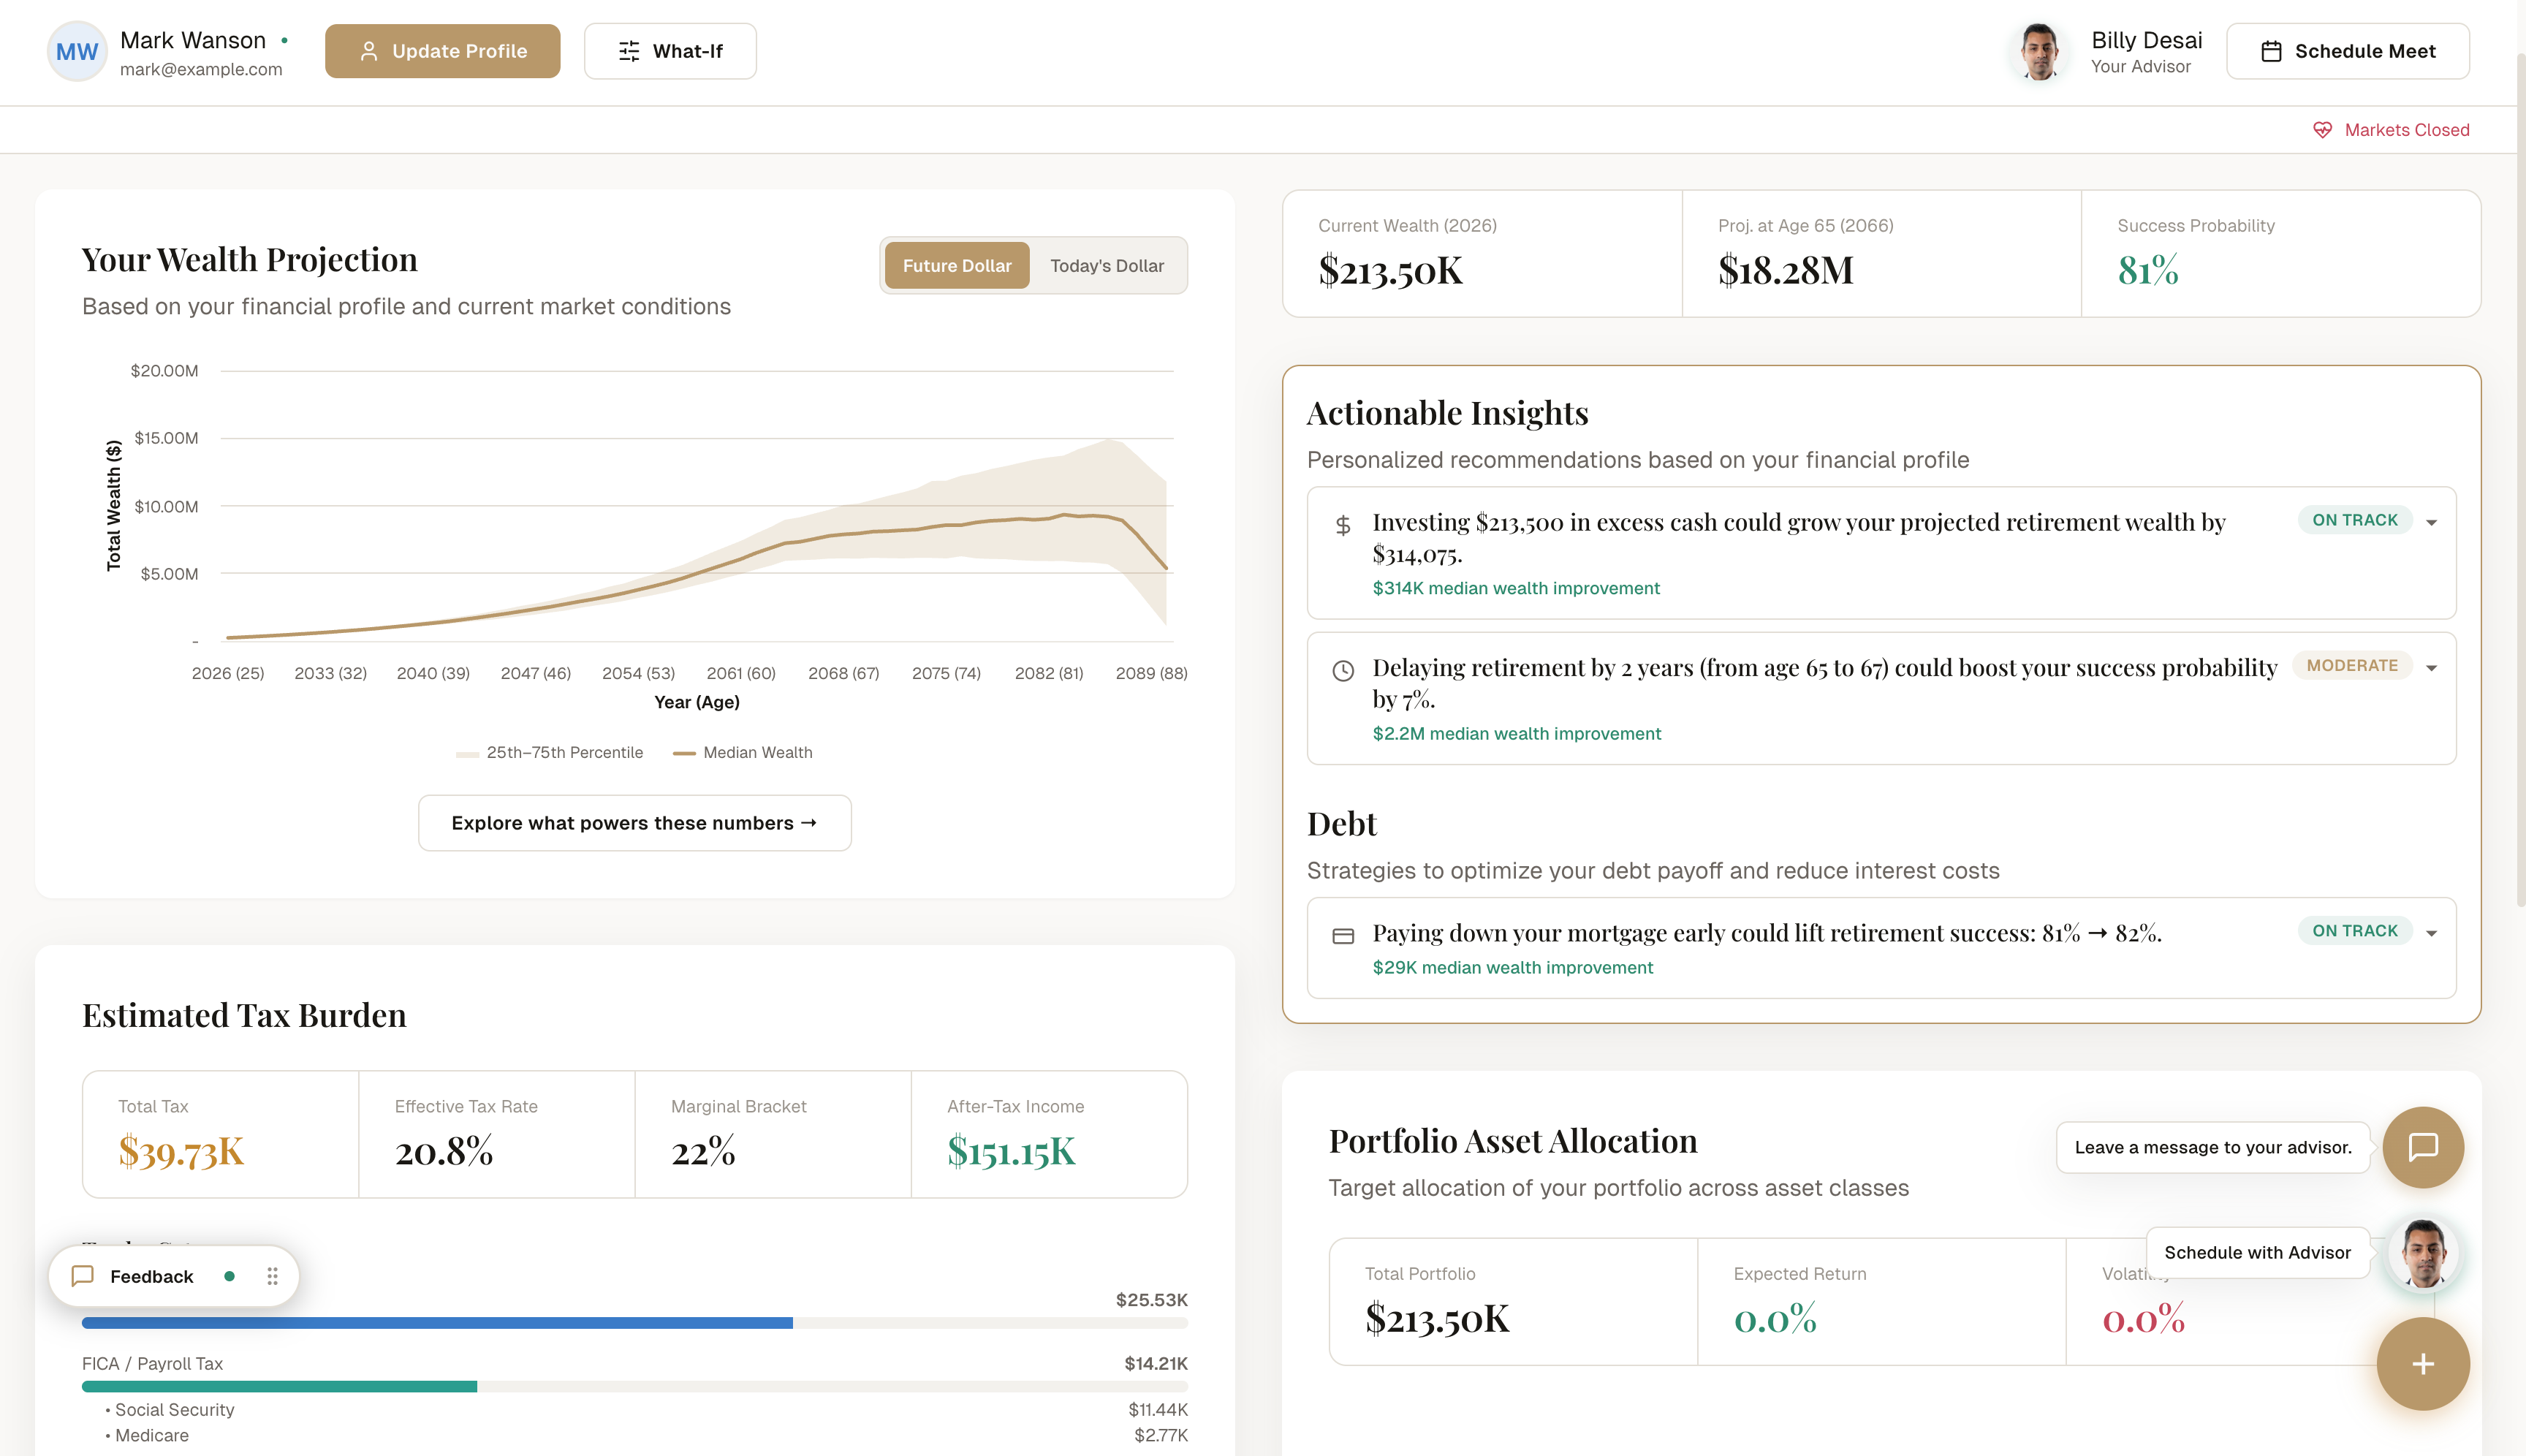Open the What-If scenarios button
The height and width of the screenshot is (1456, 2526).
(670, 51)
